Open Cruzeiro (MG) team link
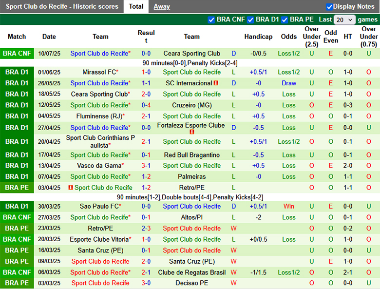The height and width of the screenshot is (289, 380). pyautogui.click(x=191, y=105)
